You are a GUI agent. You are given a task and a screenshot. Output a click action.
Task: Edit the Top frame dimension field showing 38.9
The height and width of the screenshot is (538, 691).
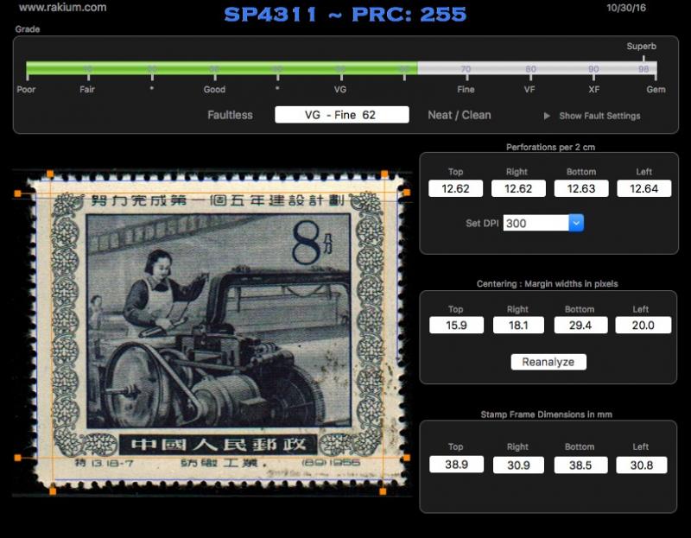point(455,465)
